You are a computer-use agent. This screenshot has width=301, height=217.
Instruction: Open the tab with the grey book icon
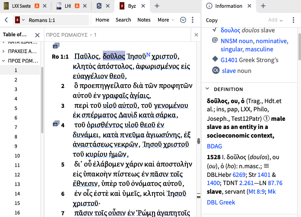[x=99, y=6]
